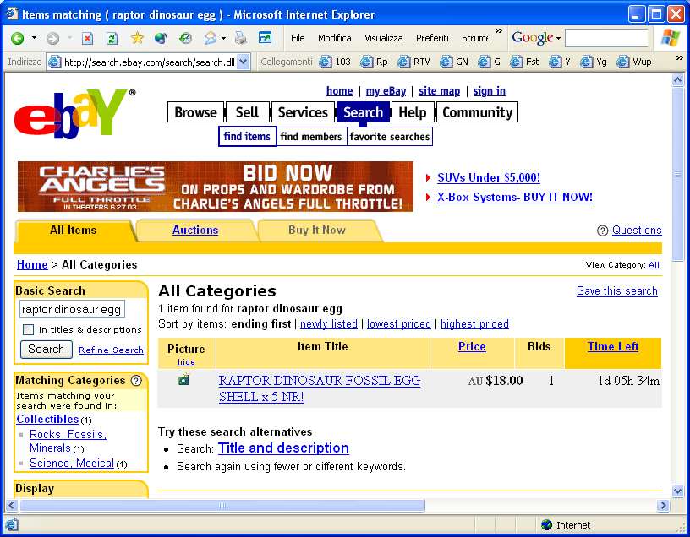The width and height of the screenshot is (690, 537).
Task: Open the Community navigation tab
Action: [x=478, y=112]
